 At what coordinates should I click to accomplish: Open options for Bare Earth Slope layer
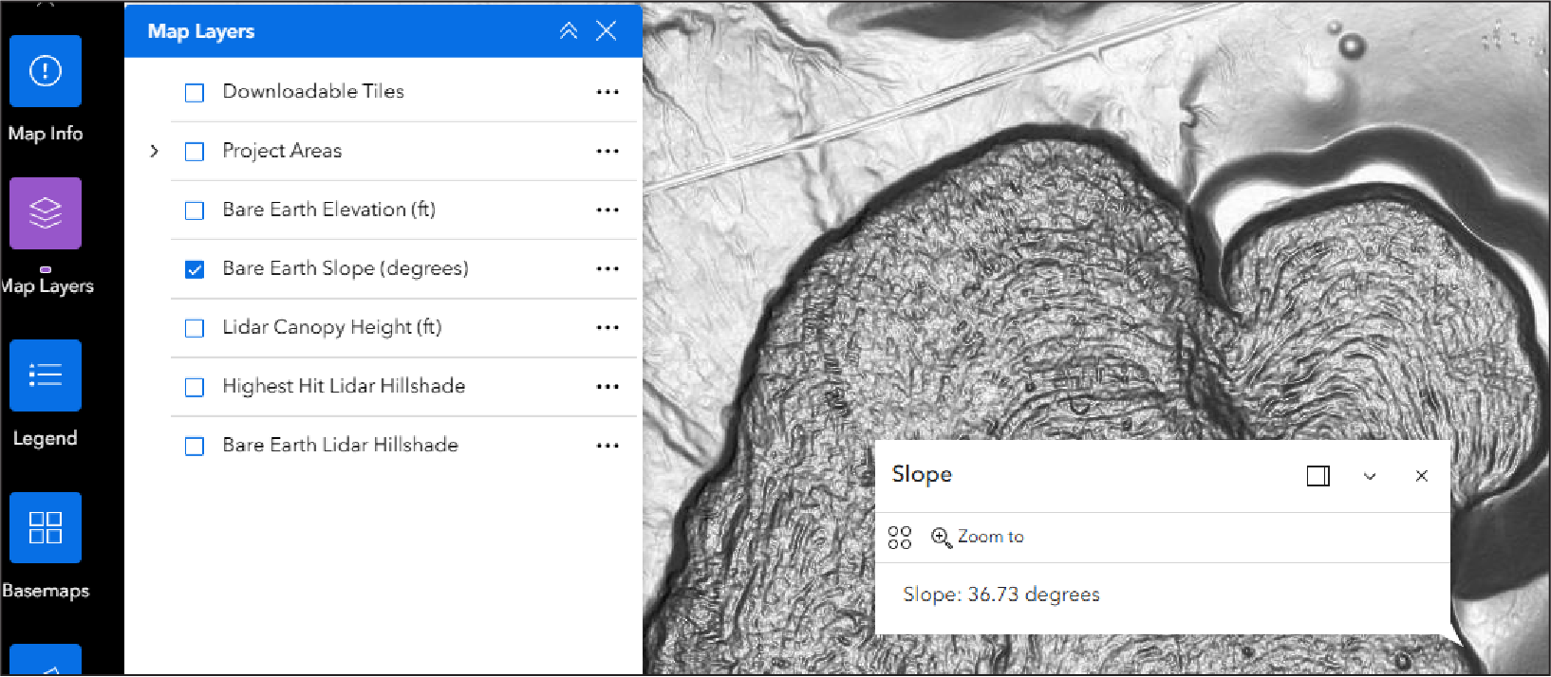click(x=607, y=268)
